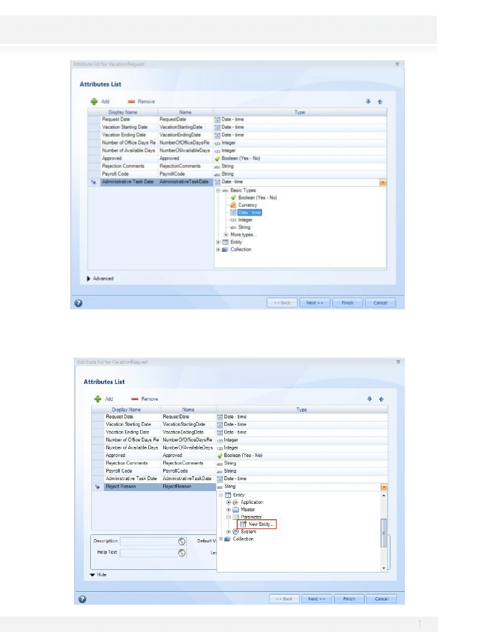Select String under Basic Types in the tree
This screenshot has height=638, width=493.
point(244,227)
